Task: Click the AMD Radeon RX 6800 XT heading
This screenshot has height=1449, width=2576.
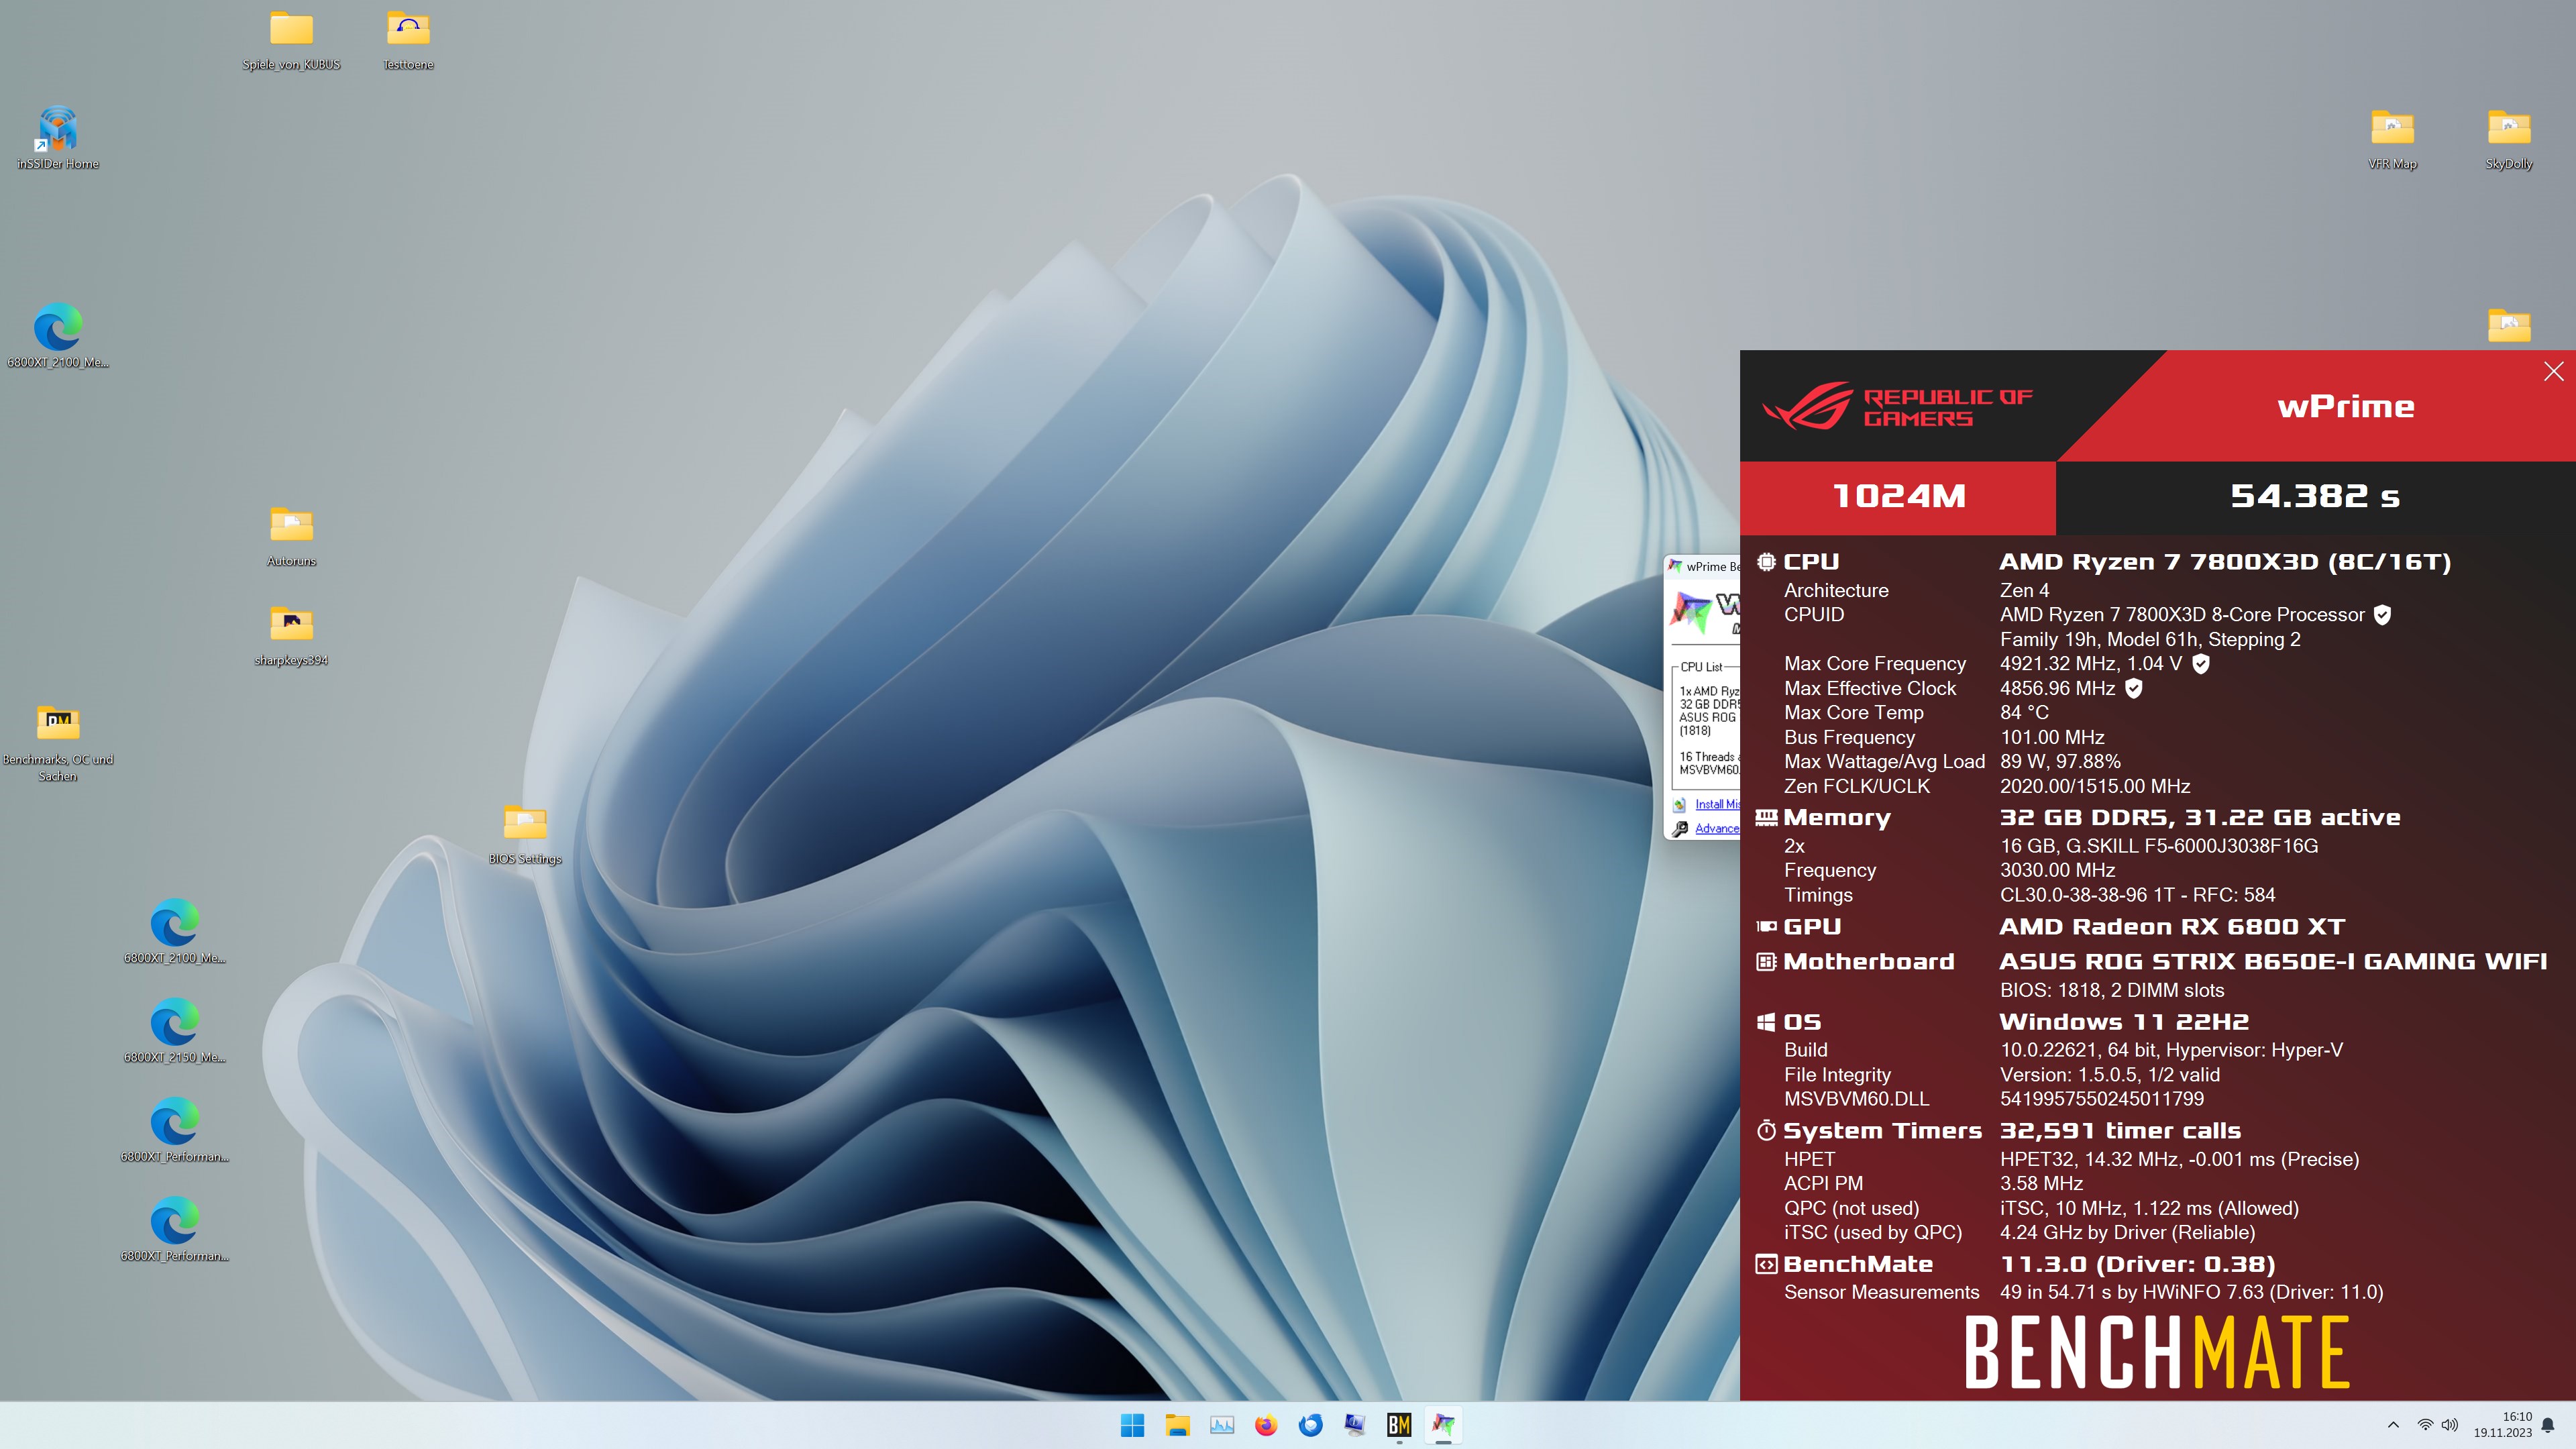Action: tap(2172, 927)
